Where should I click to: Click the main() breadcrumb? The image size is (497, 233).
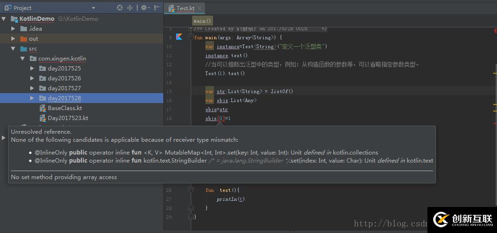click(203, 21)
